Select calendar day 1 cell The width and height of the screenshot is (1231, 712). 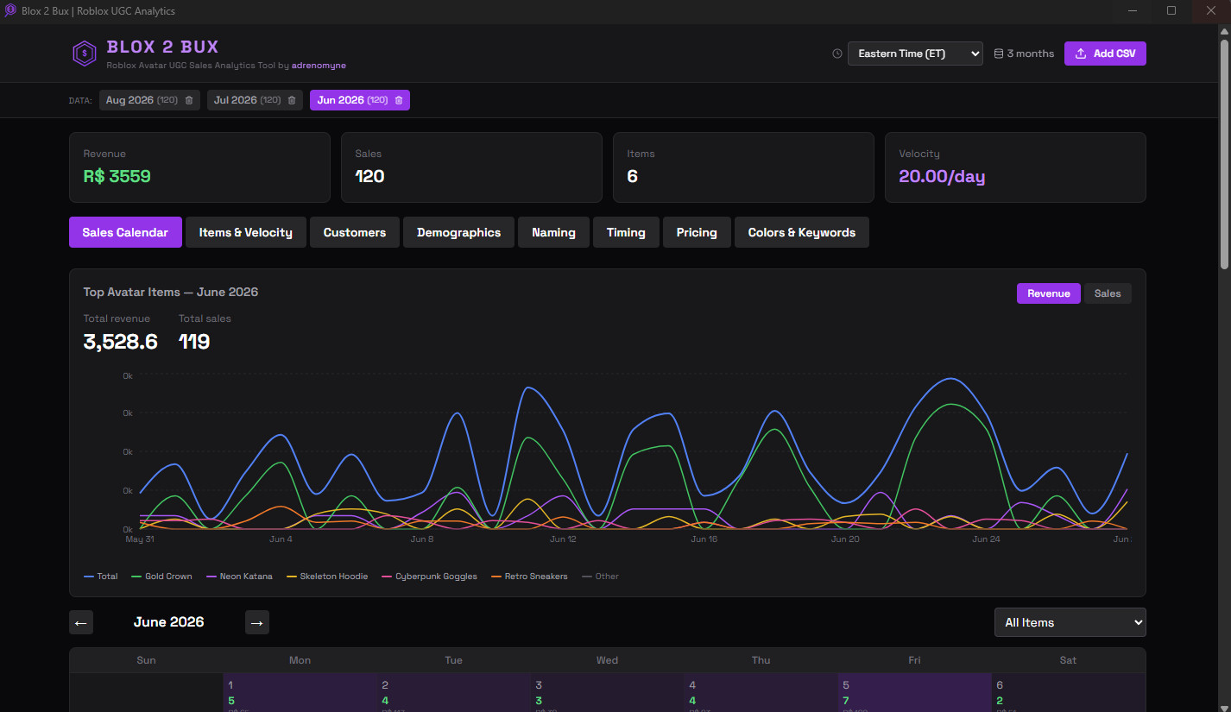pyautogui.click(x=300, y=692)
